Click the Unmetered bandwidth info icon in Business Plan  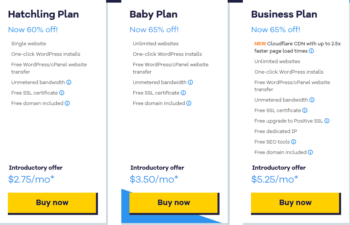(x=312, y=100)
